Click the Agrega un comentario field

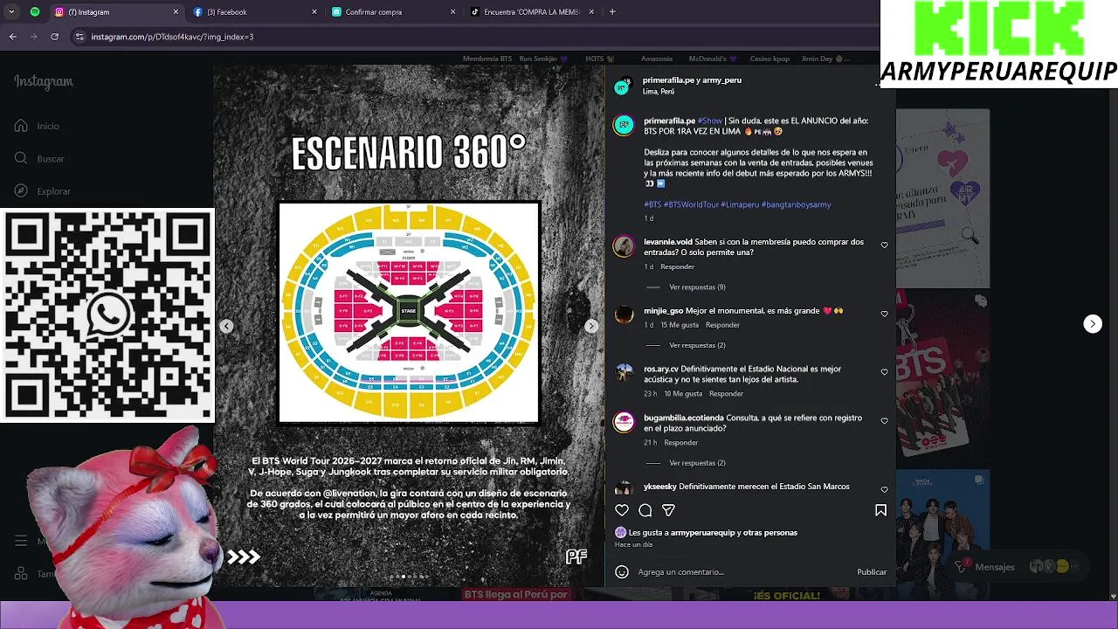(742, 572)
